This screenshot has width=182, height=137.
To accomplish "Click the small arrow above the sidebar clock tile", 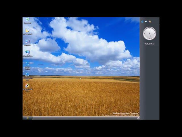I will tap(159, 25).
